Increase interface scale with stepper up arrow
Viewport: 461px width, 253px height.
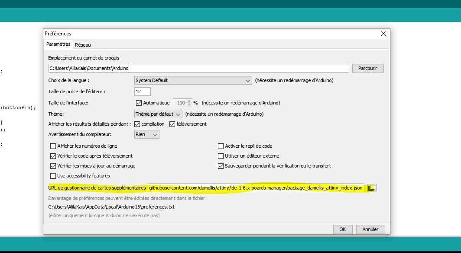point(189,101)
